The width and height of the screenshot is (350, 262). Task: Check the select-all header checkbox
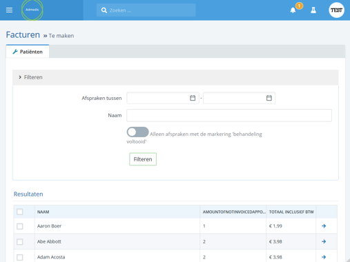point(20,212)
